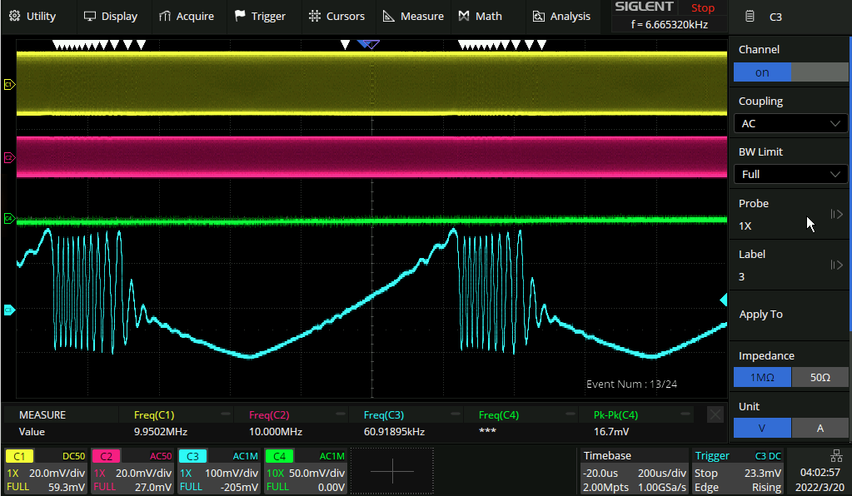Click the Trigger flag icon
The height and width of the screenshot is (496, 852).
pyautogui.click(x=240, y=16)
